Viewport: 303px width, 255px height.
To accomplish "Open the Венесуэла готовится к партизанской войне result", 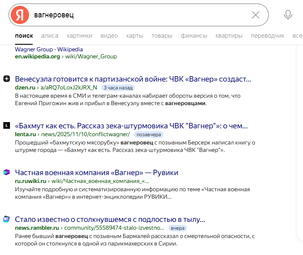I will [133, 79].
